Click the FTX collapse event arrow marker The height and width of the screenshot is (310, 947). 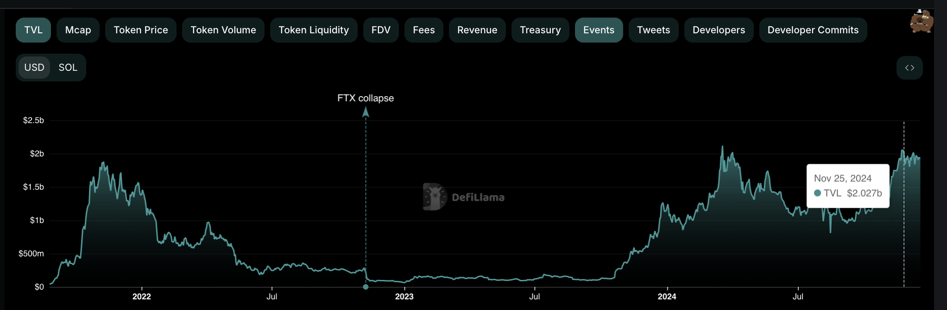(366, 112)
